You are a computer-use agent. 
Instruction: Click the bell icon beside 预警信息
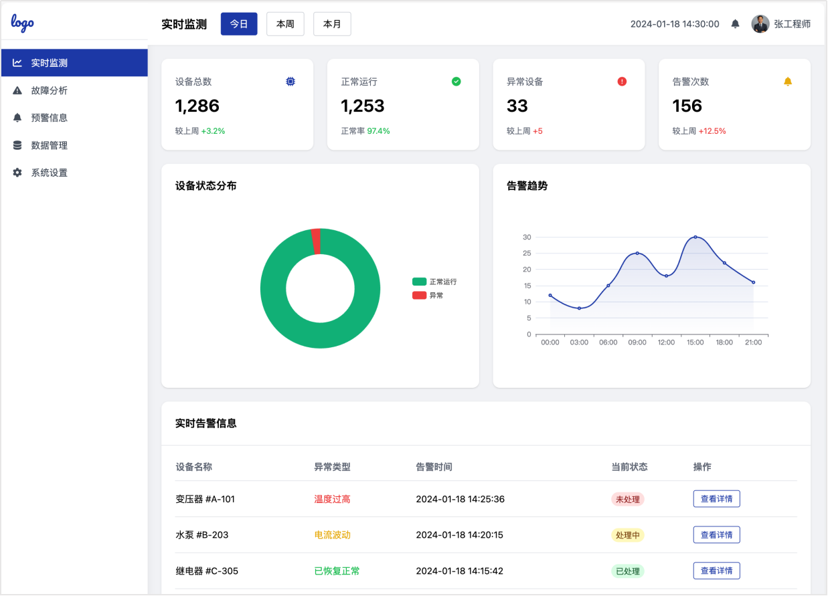17,118
